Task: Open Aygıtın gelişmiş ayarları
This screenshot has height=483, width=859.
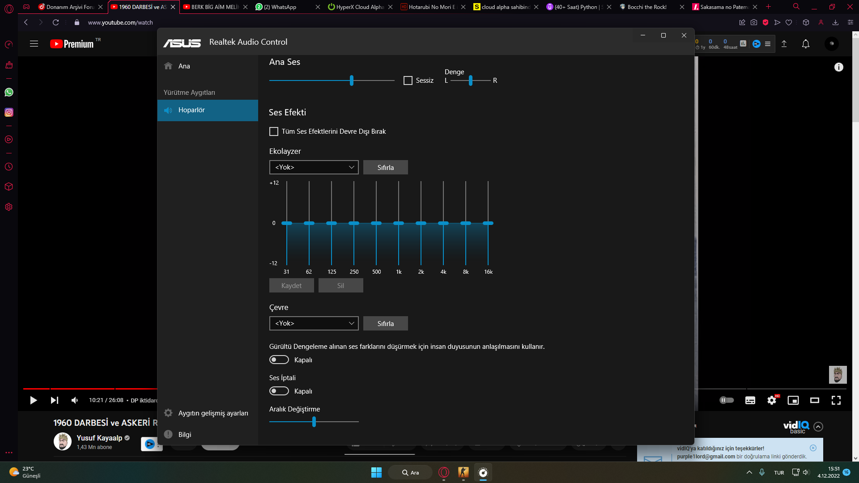Action: (x=213, y=413)
